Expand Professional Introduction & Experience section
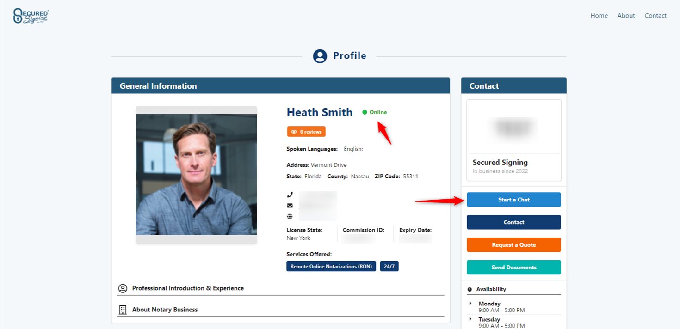This screenshot has width=680, height=329. click(188, 288)
